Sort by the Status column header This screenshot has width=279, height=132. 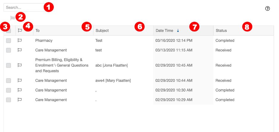(221, 31)
